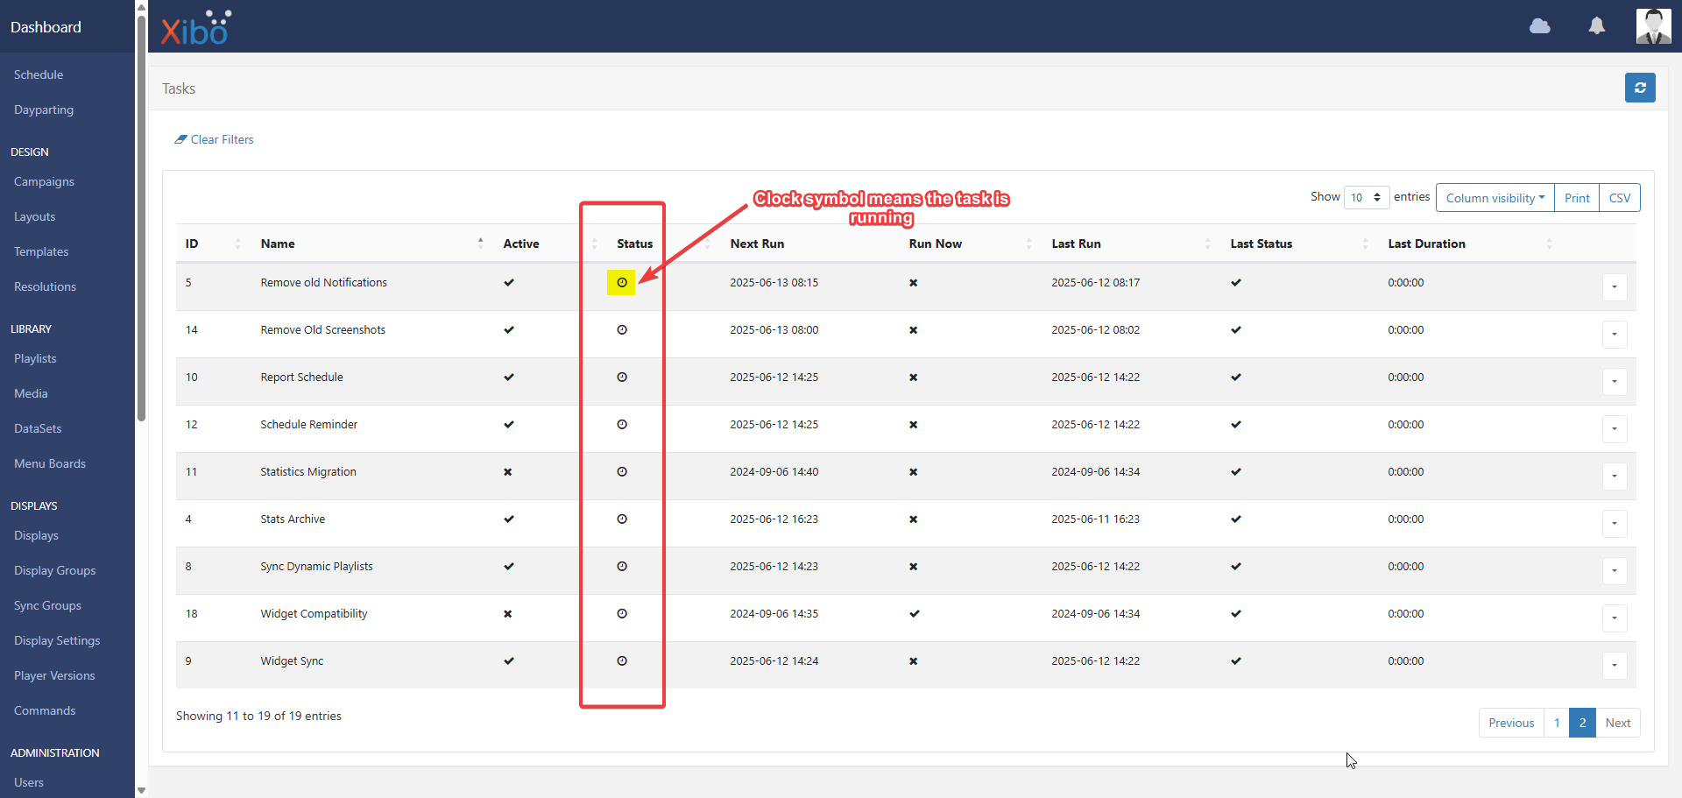Click the Run Now cross for Remove Old Screenshots

pos(913,330)
